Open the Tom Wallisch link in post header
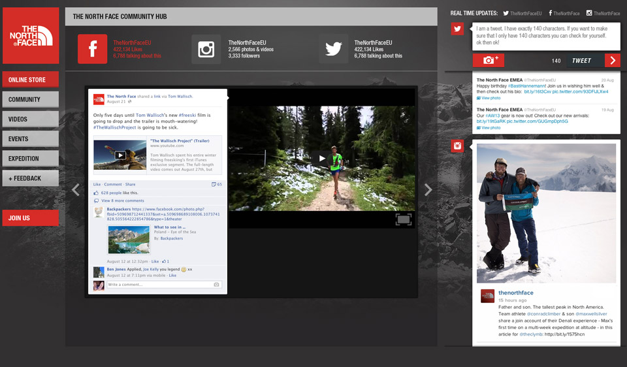The height and width of the screenshot is (367, 627). 180,97
